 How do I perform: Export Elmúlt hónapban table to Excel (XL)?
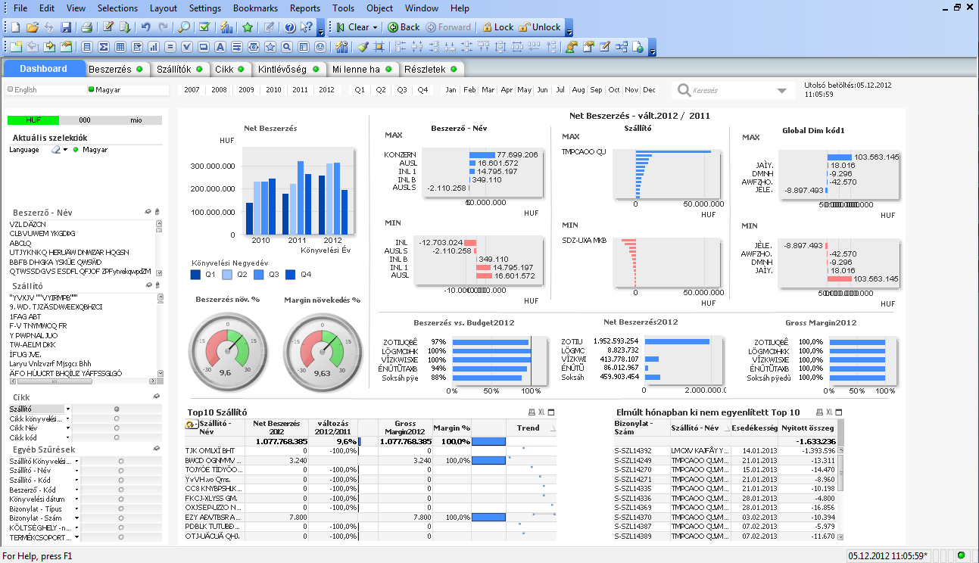830,412
